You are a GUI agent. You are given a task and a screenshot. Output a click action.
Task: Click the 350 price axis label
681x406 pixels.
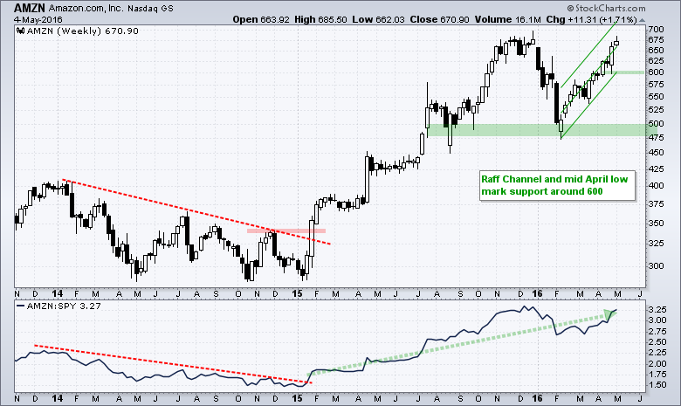(656, 223)
